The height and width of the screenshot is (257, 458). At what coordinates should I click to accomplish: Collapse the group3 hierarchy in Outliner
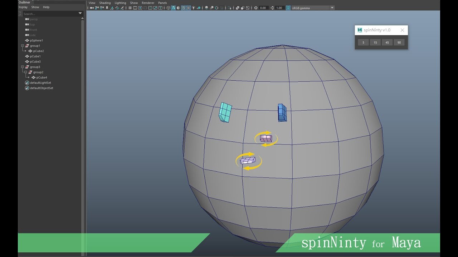(23, 67)
